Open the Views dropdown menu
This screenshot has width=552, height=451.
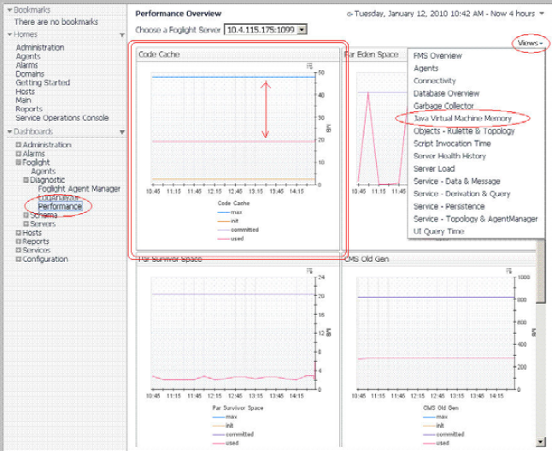530,44
